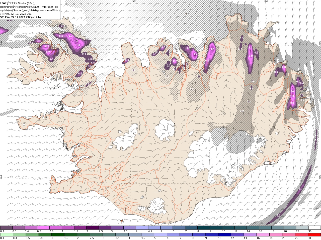Select the pale grey upper swatch starting at 25
Screen dimensions: 321x240
tap(302, 228)
